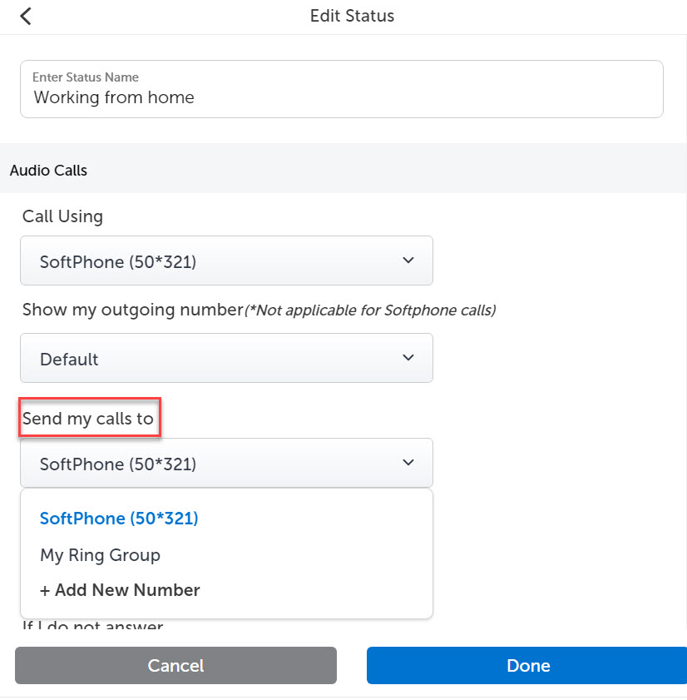
Task: Click the plus icon beside Add New Number
Action: tap(45, 590)
